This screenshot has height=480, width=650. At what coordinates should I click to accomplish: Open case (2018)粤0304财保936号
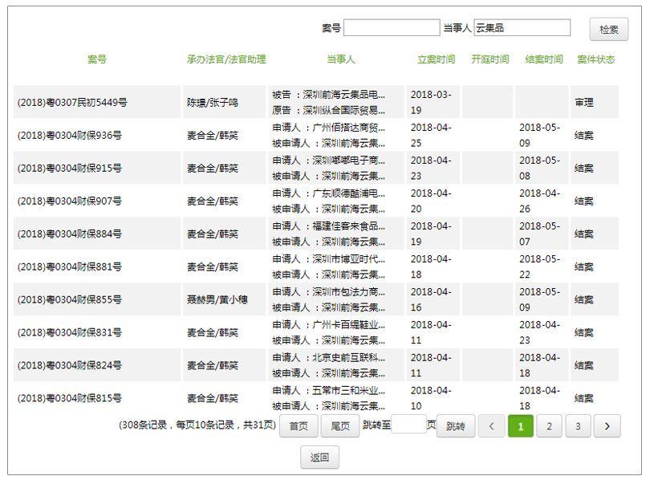70,136
